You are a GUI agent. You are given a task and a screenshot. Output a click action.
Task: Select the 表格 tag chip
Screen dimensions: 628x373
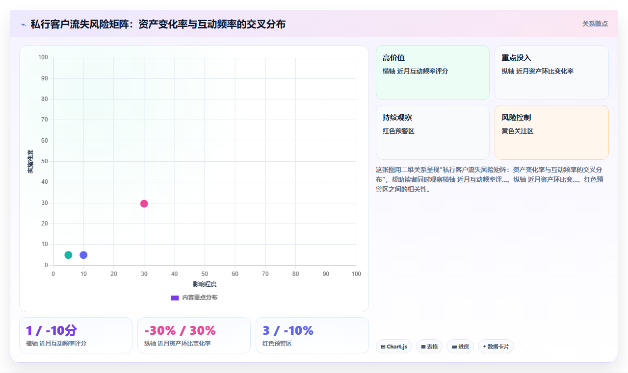[x=429, y=347]
